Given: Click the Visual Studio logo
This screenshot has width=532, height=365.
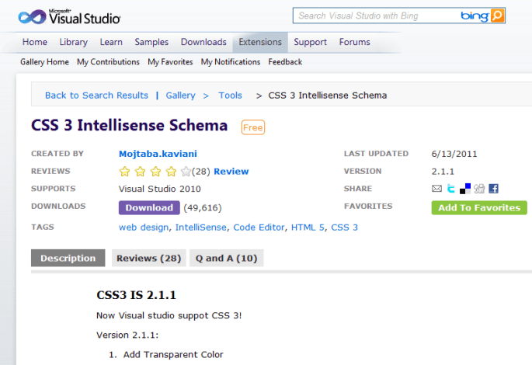Looking at the screenshot, I should click(x=69, y=16).
